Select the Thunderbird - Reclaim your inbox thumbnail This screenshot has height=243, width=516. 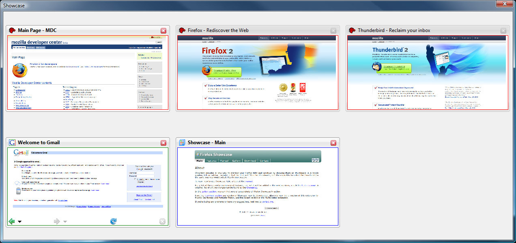pyautogui.click(x=427, y=73)
